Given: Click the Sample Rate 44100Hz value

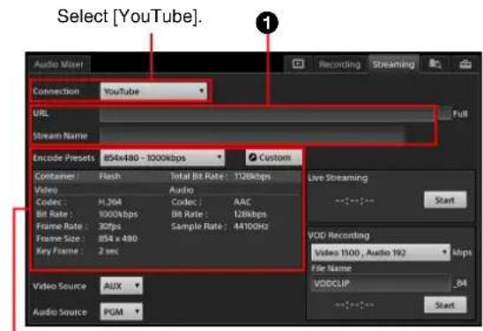Looking at the screenshot, I should 250,226.
